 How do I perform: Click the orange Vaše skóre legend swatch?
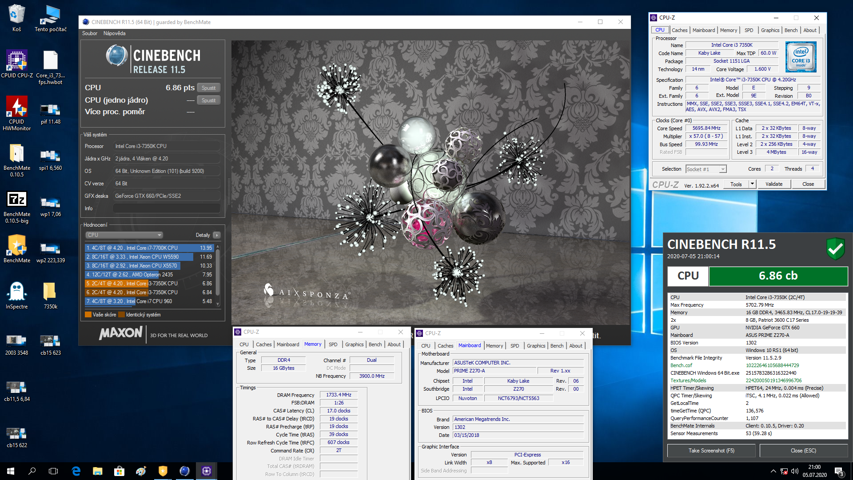88,315
